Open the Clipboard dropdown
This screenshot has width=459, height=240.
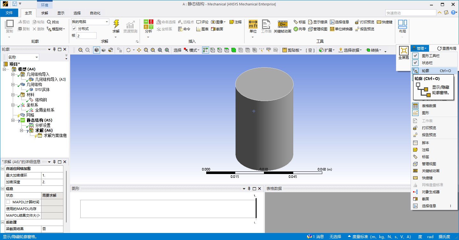(292, 50)
